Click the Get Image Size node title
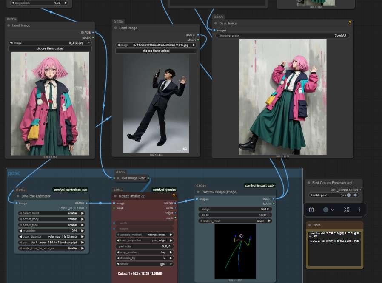The height and width of the screenshot is (283, 382). (133, 178)
